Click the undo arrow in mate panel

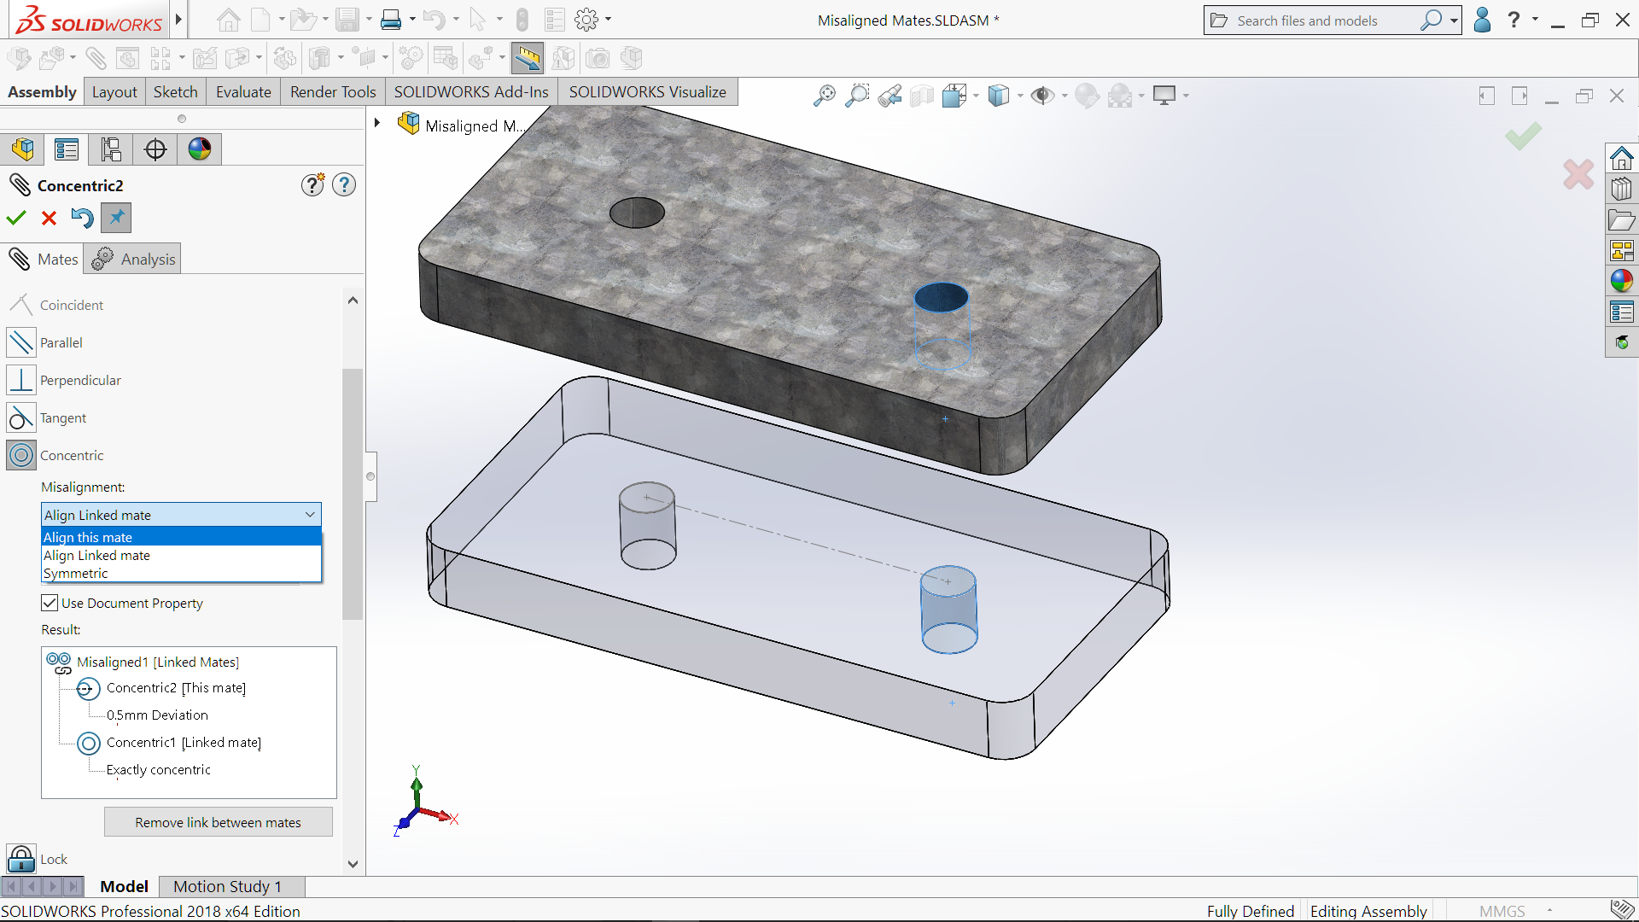click(82, 219)
